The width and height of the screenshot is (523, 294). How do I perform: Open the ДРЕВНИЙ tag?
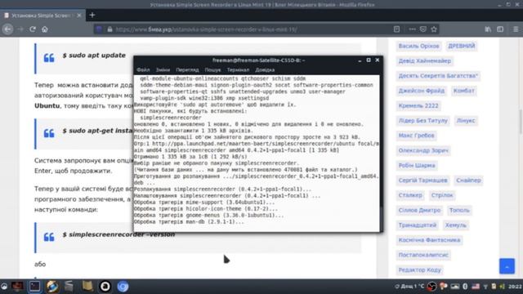tap(461, 46)
